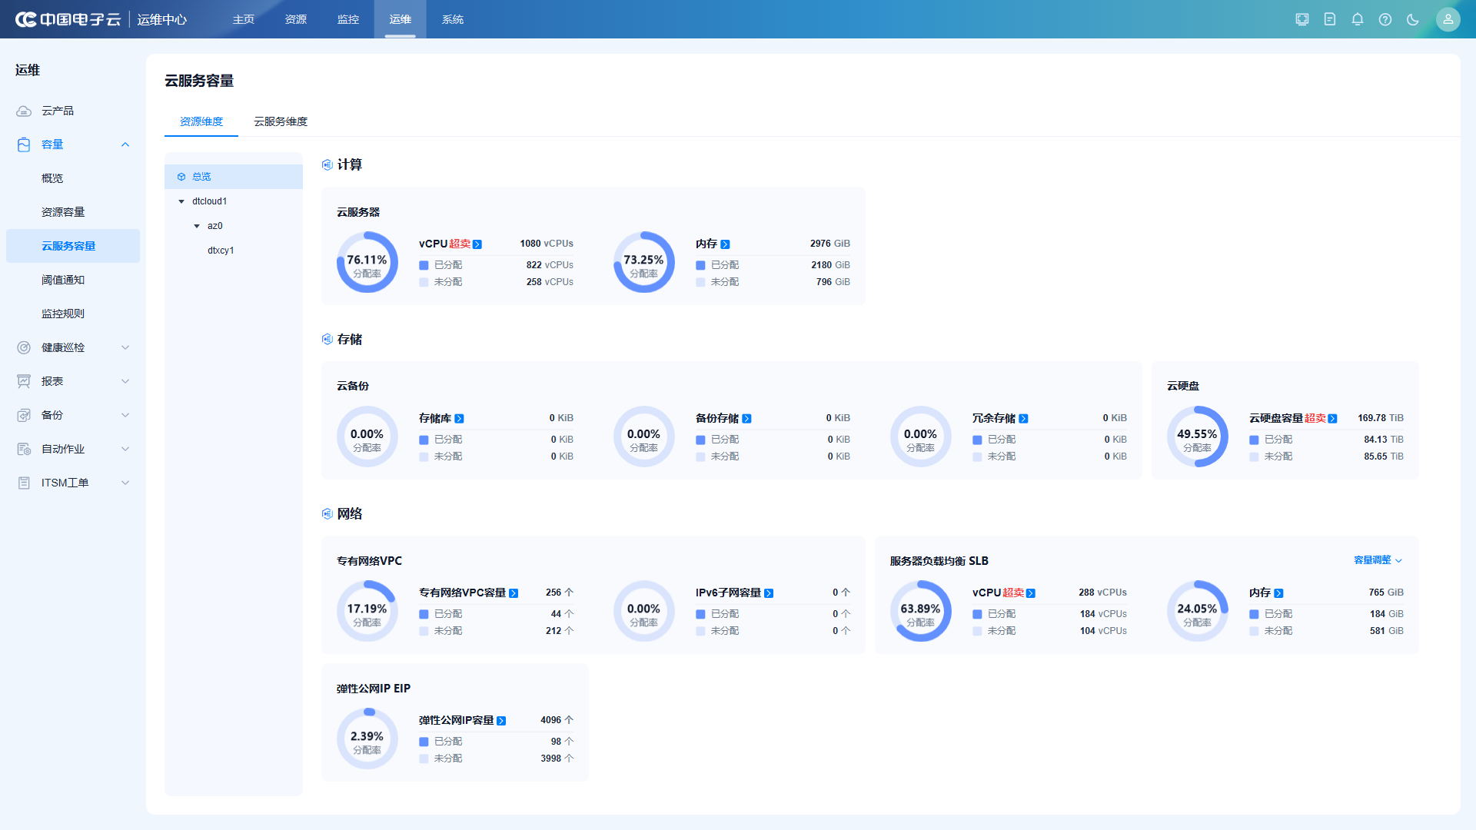
Task: Go to 监控 in top navigation
Action: tap(348, 19)
